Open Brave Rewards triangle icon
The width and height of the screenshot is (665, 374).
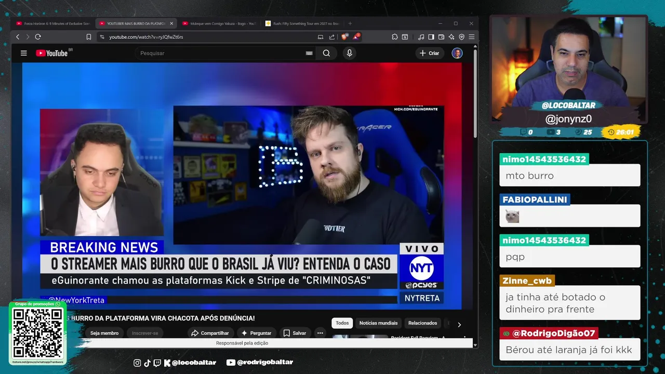(x=356, y=37)
